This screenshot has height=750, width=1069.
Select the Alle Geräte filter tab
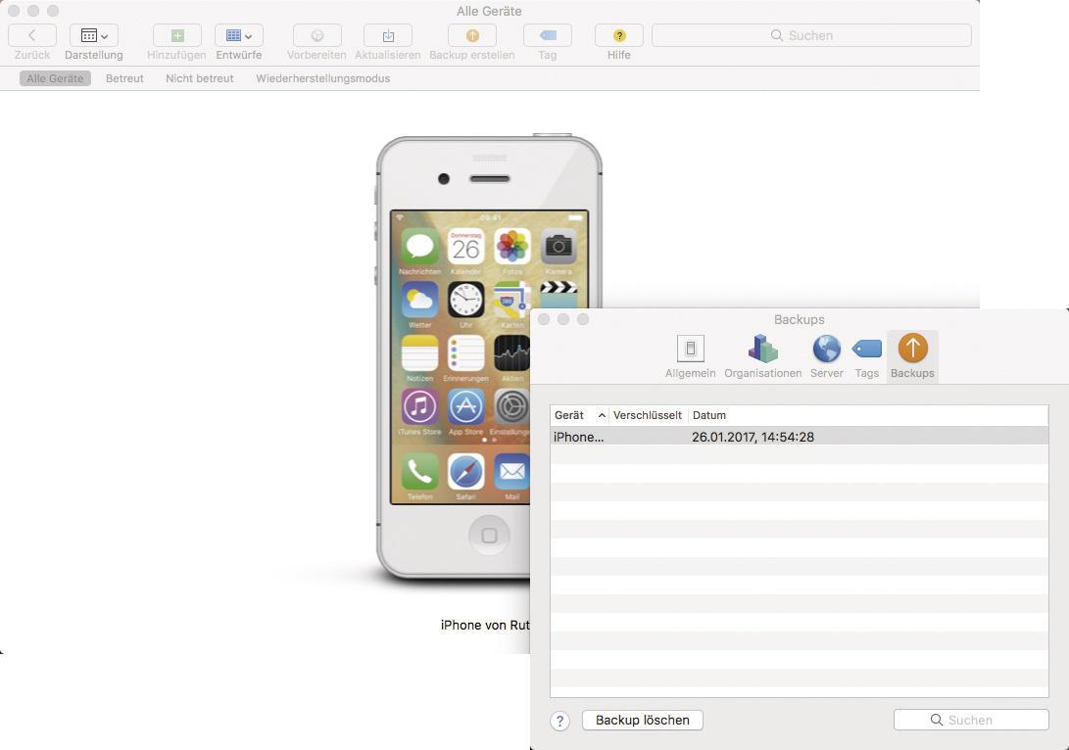coord(55,78)
